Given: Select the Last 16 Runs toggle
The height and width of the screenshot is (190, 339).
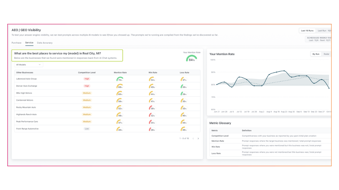Looking at the screenshot, I should tap(307, 31).
